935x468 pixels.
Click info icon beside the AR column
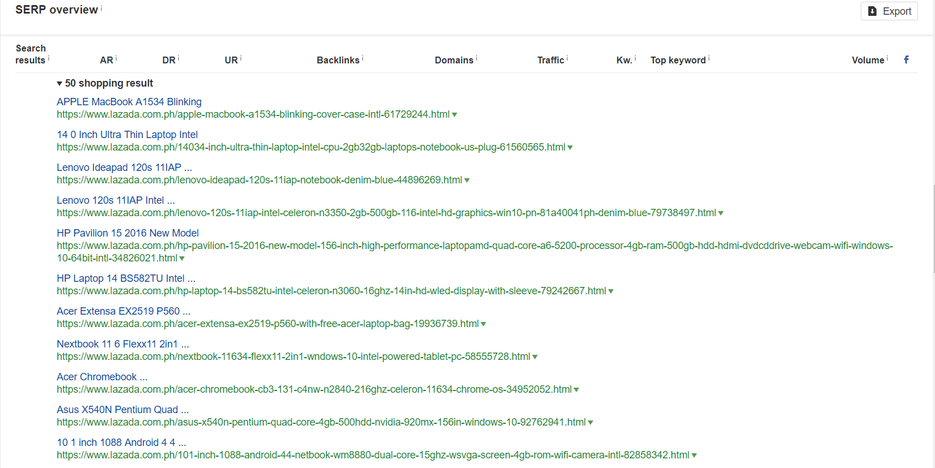pos(116,58)
